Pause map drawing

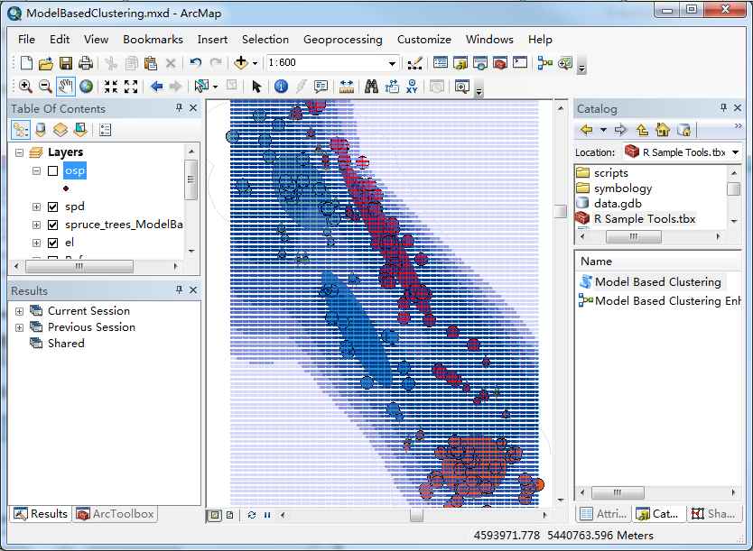click(x=267, y=515)
